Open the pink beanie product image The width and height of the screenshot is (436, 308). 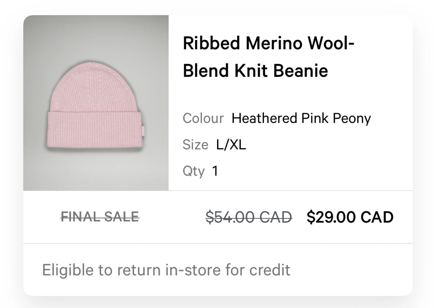pos(96,103)
